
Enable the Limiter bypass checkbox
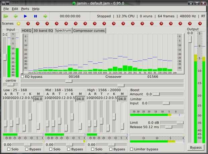tap(132, 149)
